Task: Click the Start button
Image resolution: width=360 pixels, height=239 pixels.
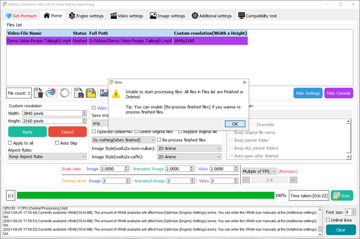Action: pos(342,195)
